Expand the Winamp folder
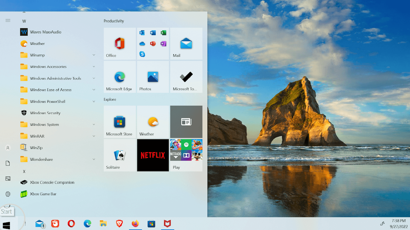 click(x=94, y=55)
